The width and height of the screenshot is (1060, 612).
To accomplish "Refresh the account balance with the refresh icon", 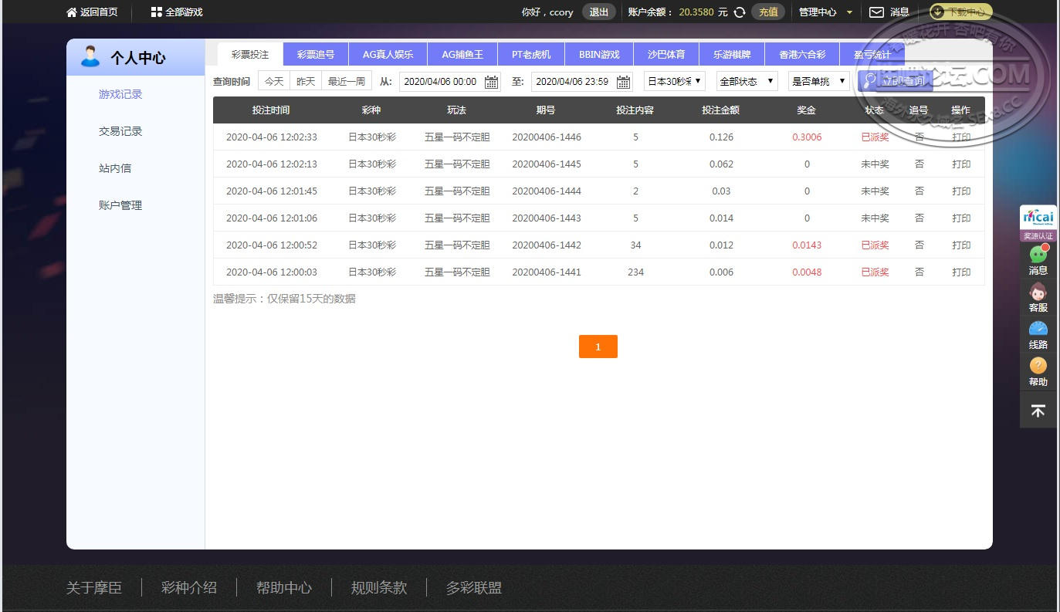I will tap(739, 12).
